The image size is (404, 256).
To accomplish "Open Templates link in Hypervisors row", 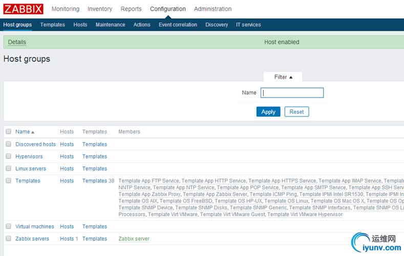I will click(95, 156).
